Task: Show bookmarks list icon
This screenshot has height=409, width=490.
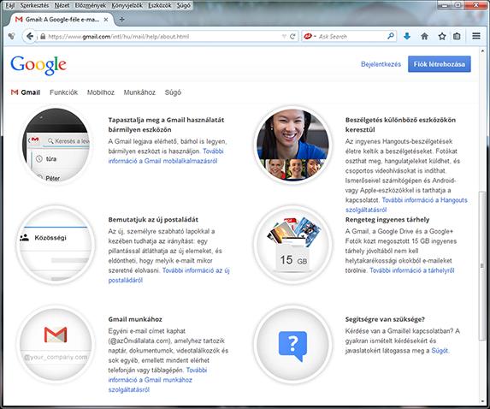Action: [x=457, y=36]
